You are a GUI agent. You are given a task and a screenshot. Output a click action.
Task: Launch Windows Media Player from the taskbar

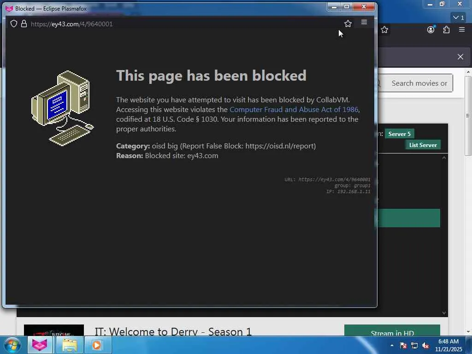97,345
